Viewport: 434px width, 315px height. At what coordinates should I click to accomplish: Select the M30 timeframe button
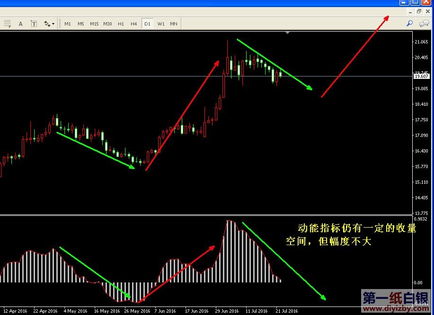click(108, 24)
